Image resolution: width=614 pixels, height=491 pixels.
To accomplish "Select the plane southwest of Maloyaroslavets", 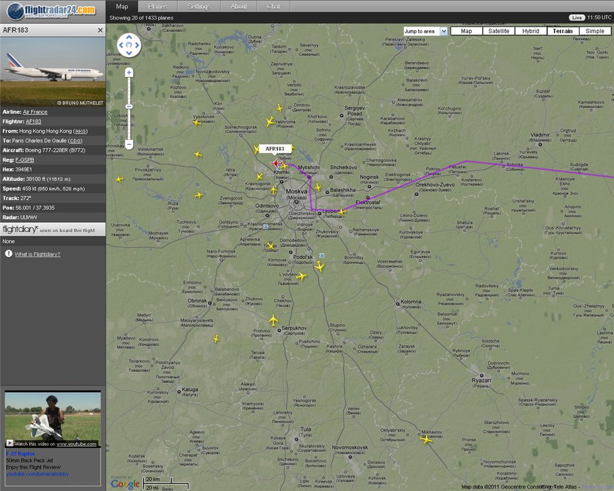I will (216, 339).
